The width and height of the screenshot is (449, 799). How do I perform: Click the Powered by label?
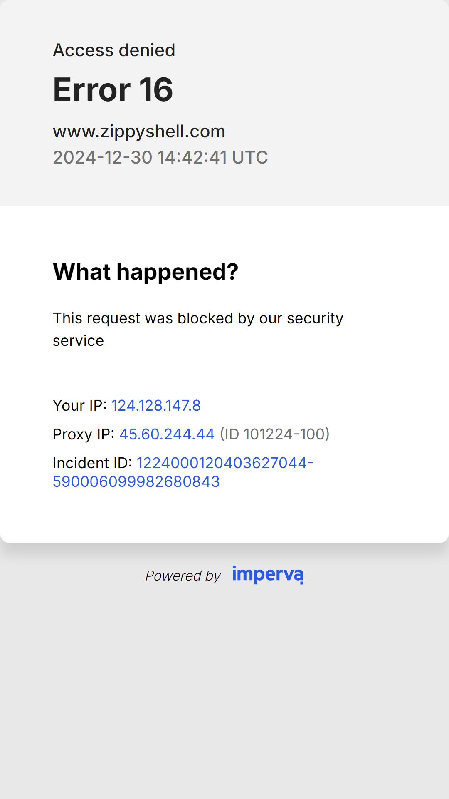[183, 576]
